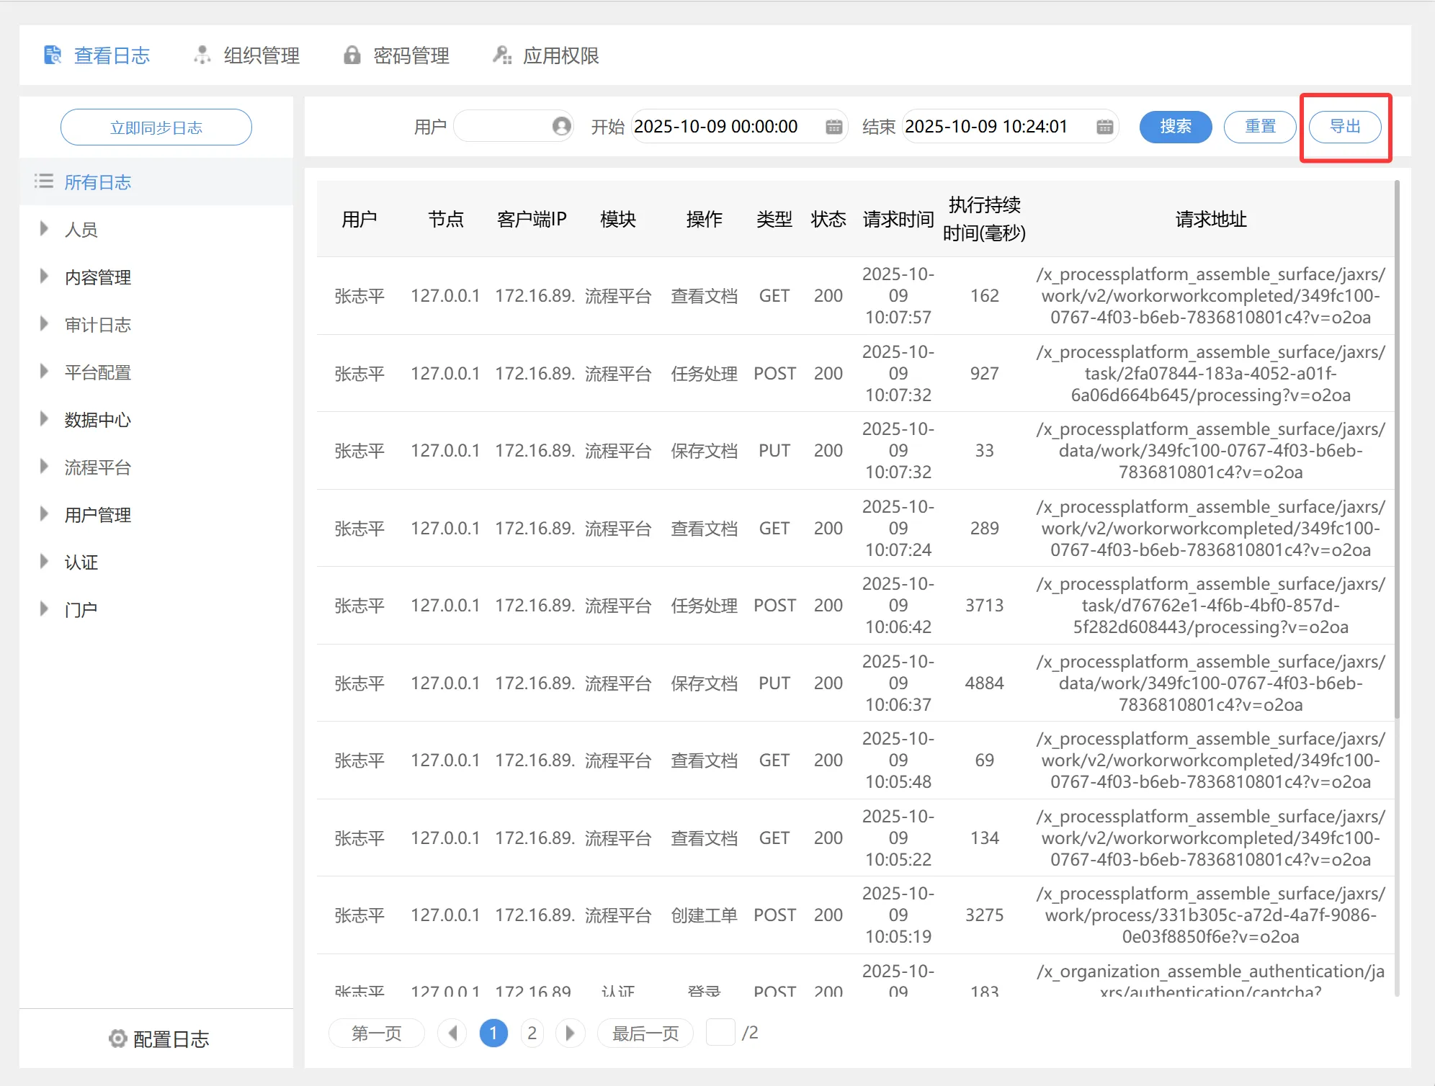
Task: Click the 搜索 button
Action: [x=1175, y=127]
